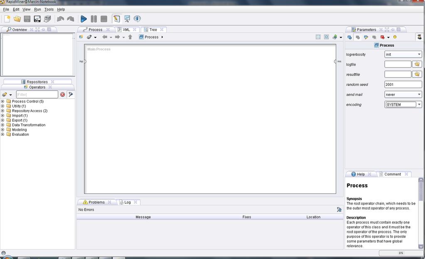425x259 pixels.
Task: Open dropdown next to export image icon
Action: 341,37
